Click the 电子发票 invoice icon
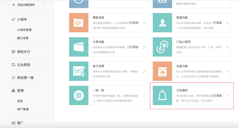Screen dimensions: 239x128 point(79,71)
